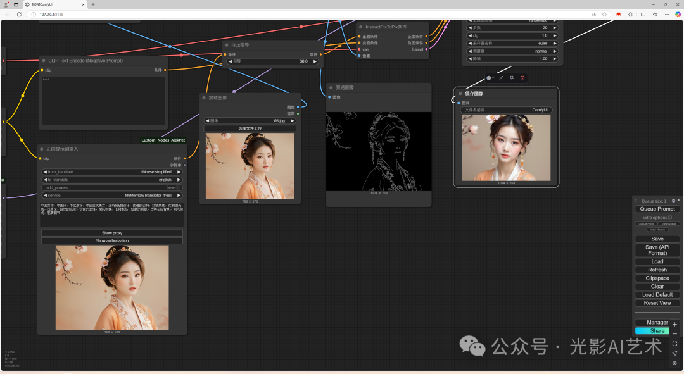Open Clipspace
The image size is (684, 374).
pyautogui.click(x=657, y=278)
